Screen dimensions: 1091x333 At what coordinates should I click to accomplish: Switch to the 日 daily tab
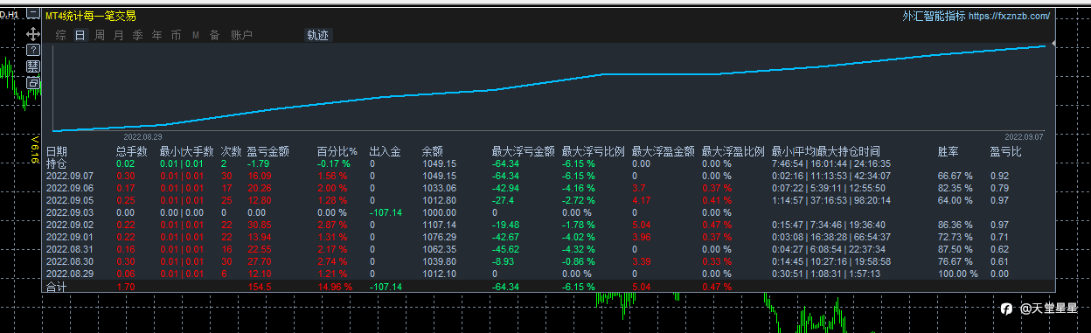coord(80,35)
